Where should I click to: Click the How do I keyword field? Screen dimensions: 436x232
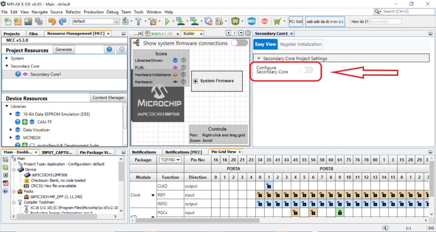(385, 21)
